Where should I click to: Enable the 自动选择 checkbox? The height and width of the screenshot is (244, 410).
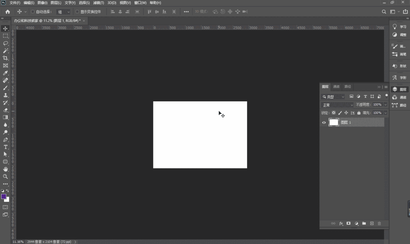click(x=33, y=12)
